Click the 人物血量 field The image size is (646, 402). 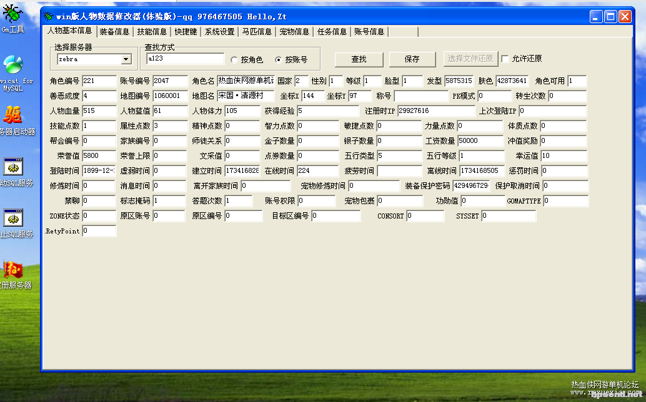pyautogui.click(x=99, y=111)
